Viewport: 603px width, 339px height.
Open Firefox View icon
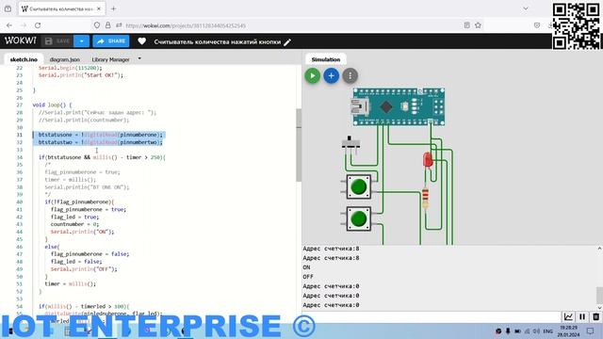[8, 8]
